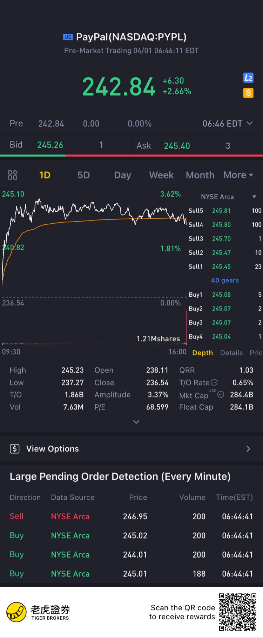The height and width of the screenshot is (638, 263).
Task: Switch to the 5D chart tab
Action: pyautogui.click(x=83, y=175)
